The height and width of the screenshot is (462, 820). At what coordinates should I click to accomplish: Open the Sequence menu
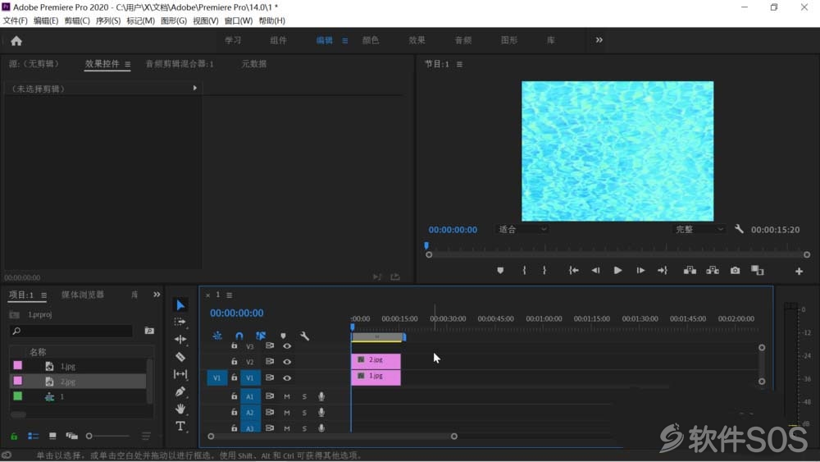108,21
